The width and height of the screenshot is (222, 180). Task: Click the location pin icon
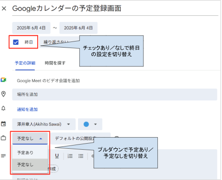(x=3, y=94)
